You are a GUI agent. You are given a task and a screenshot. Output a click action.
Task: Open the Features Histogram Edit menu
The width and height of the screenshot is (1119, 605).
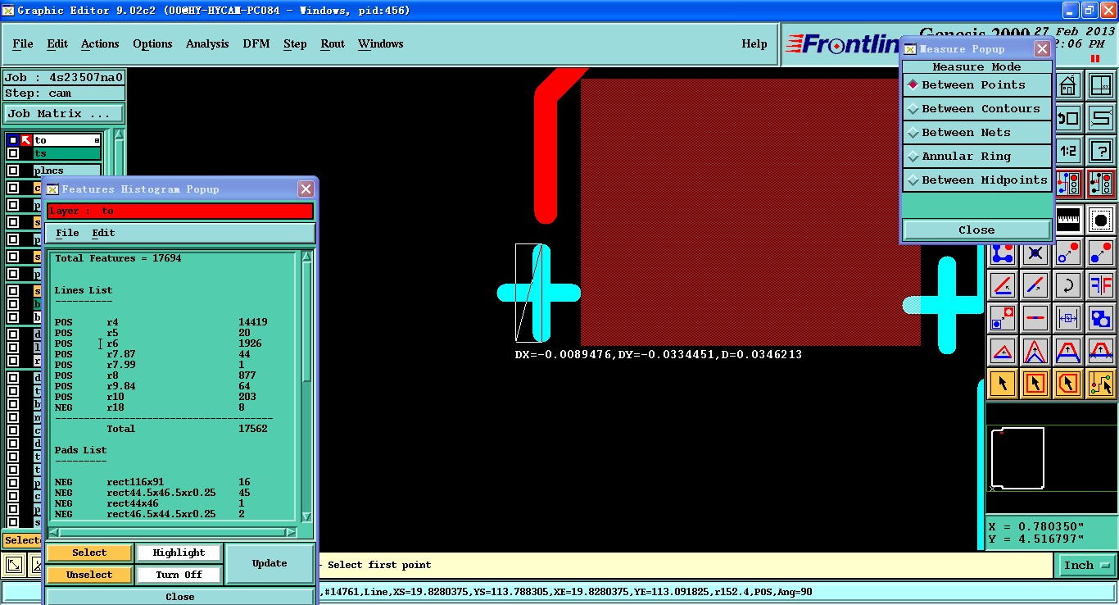coord(103,233)
